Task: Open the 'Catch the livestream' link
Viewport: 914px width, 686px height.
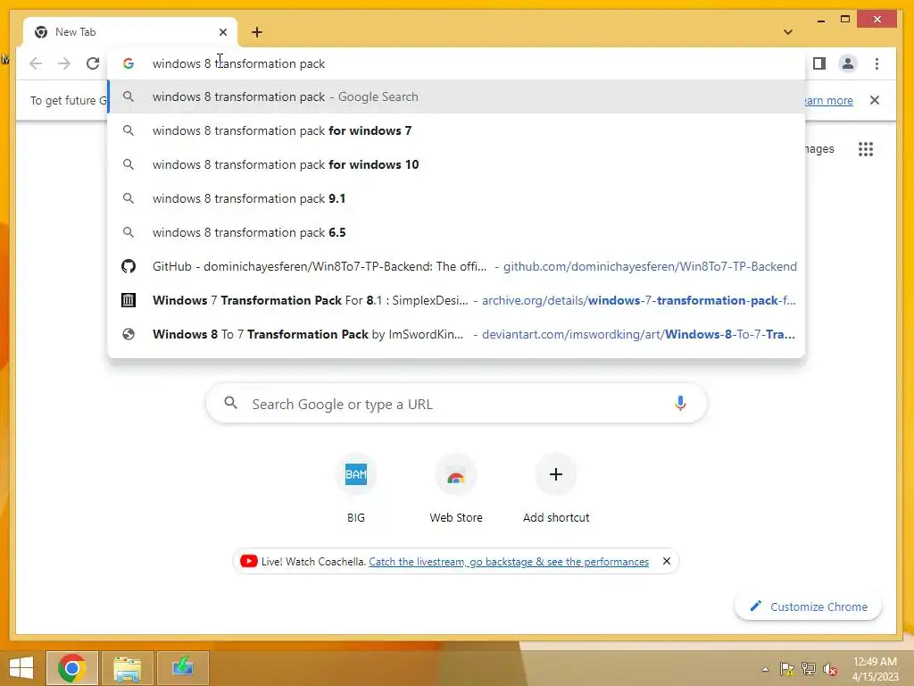Action: tap(509, 561)
